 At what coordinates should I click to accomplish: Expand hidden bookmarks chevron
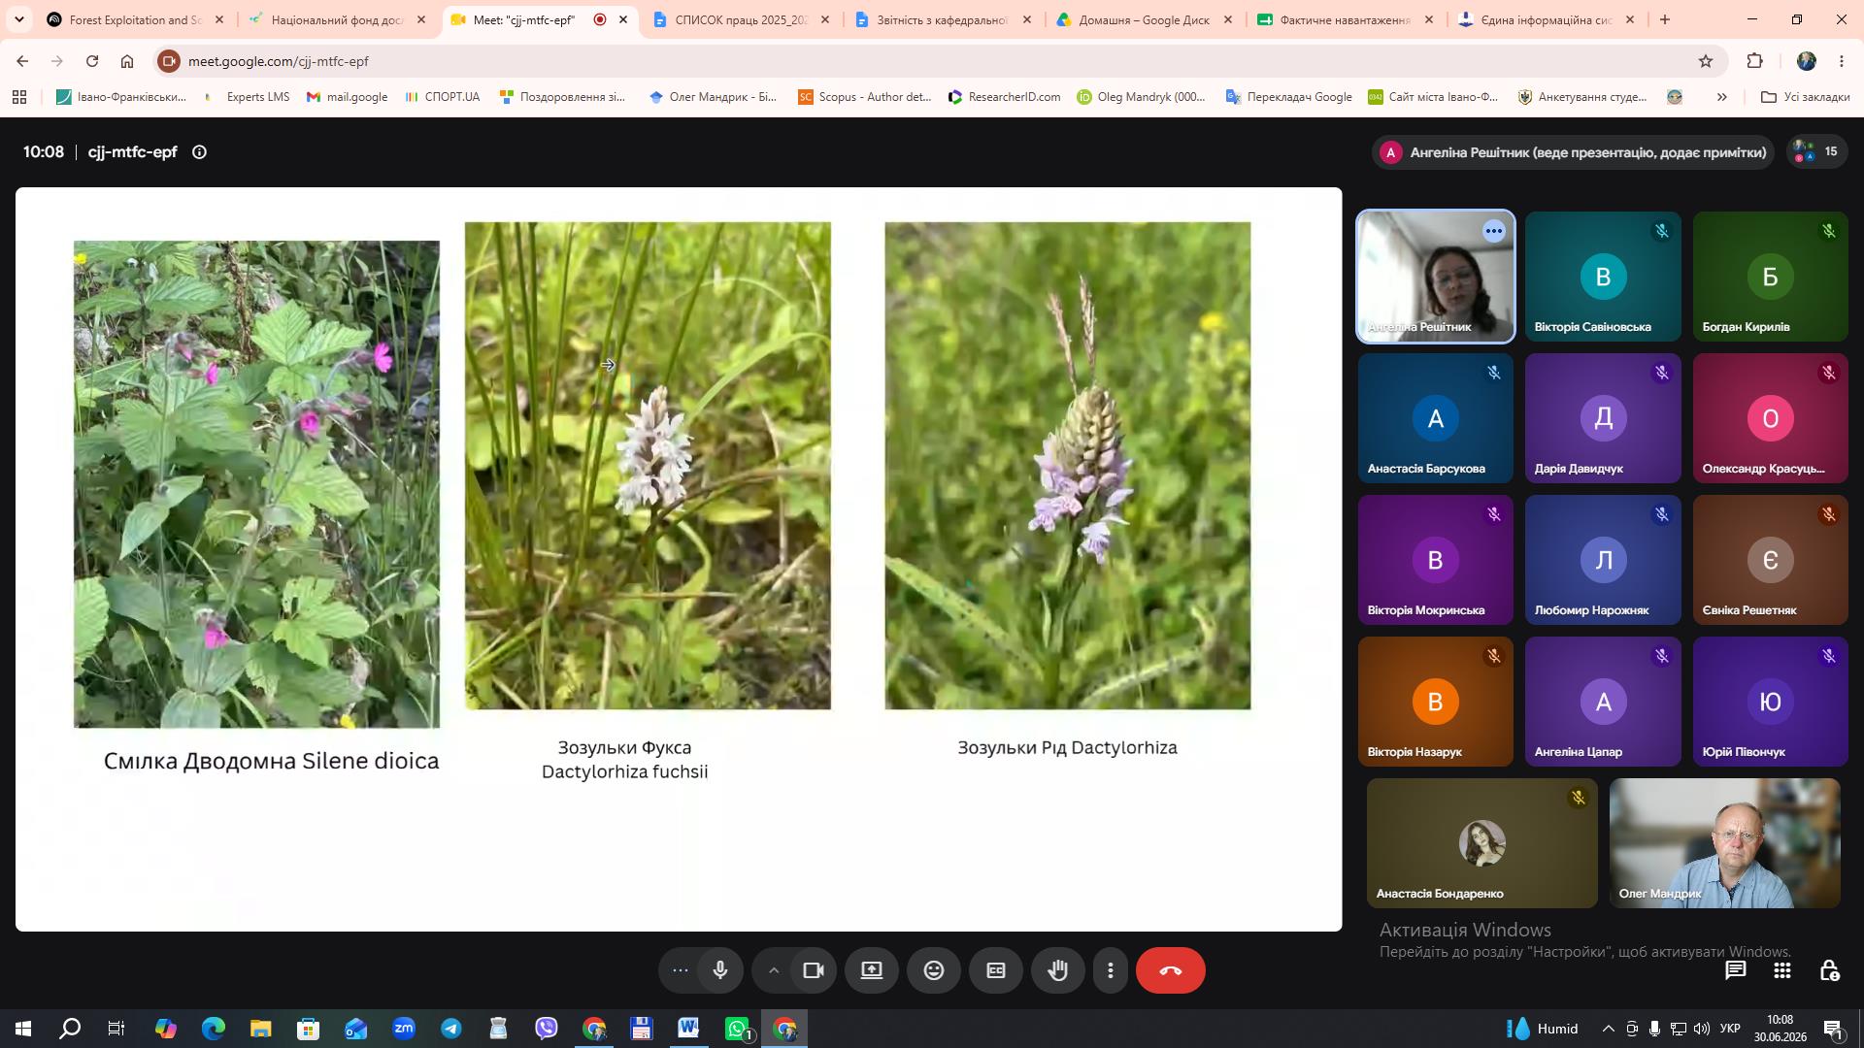coord(1721,97)
